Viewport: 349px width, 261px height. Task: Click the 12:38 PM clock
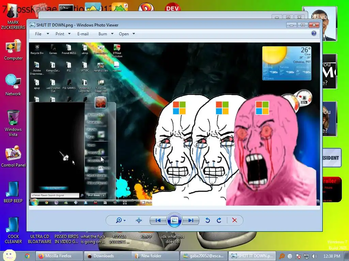[x=332, y=256]
